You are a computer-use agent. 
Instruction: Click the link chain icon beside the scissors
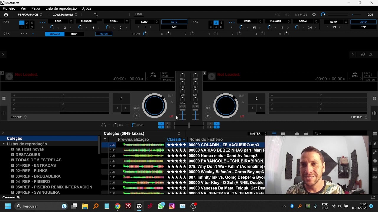pos(363,54)
